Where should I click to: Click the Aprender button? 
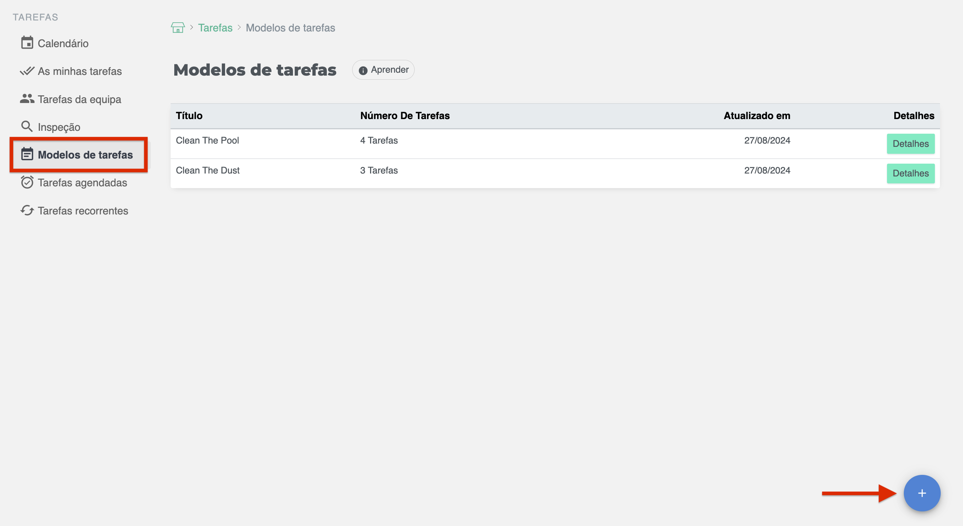383,69
